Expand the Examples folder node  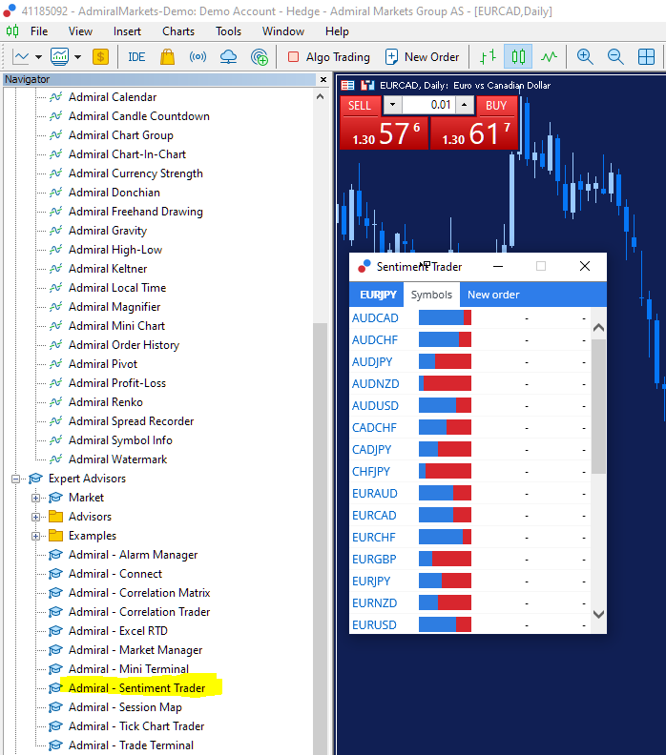point(35,536)
